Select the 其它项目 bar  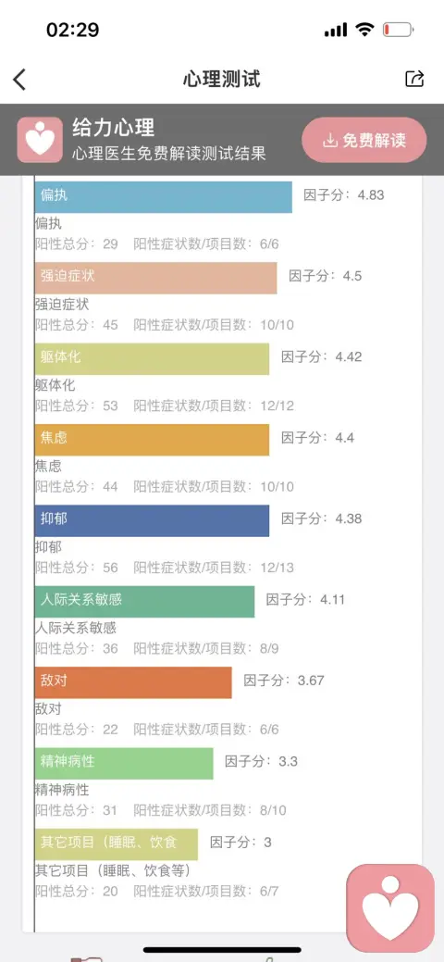(x=117, y=844)
